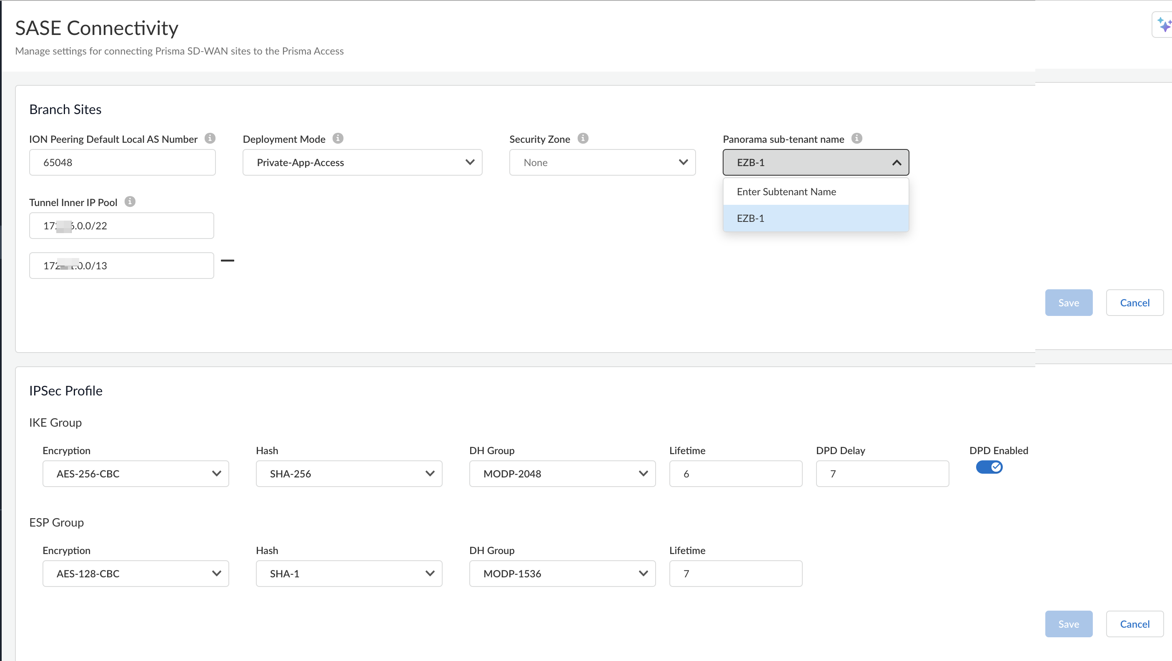Image resolution: width=1172 pixels, height=661 pixels.
Task: Click AS Number field showing 65048
Action: [122, 162]
